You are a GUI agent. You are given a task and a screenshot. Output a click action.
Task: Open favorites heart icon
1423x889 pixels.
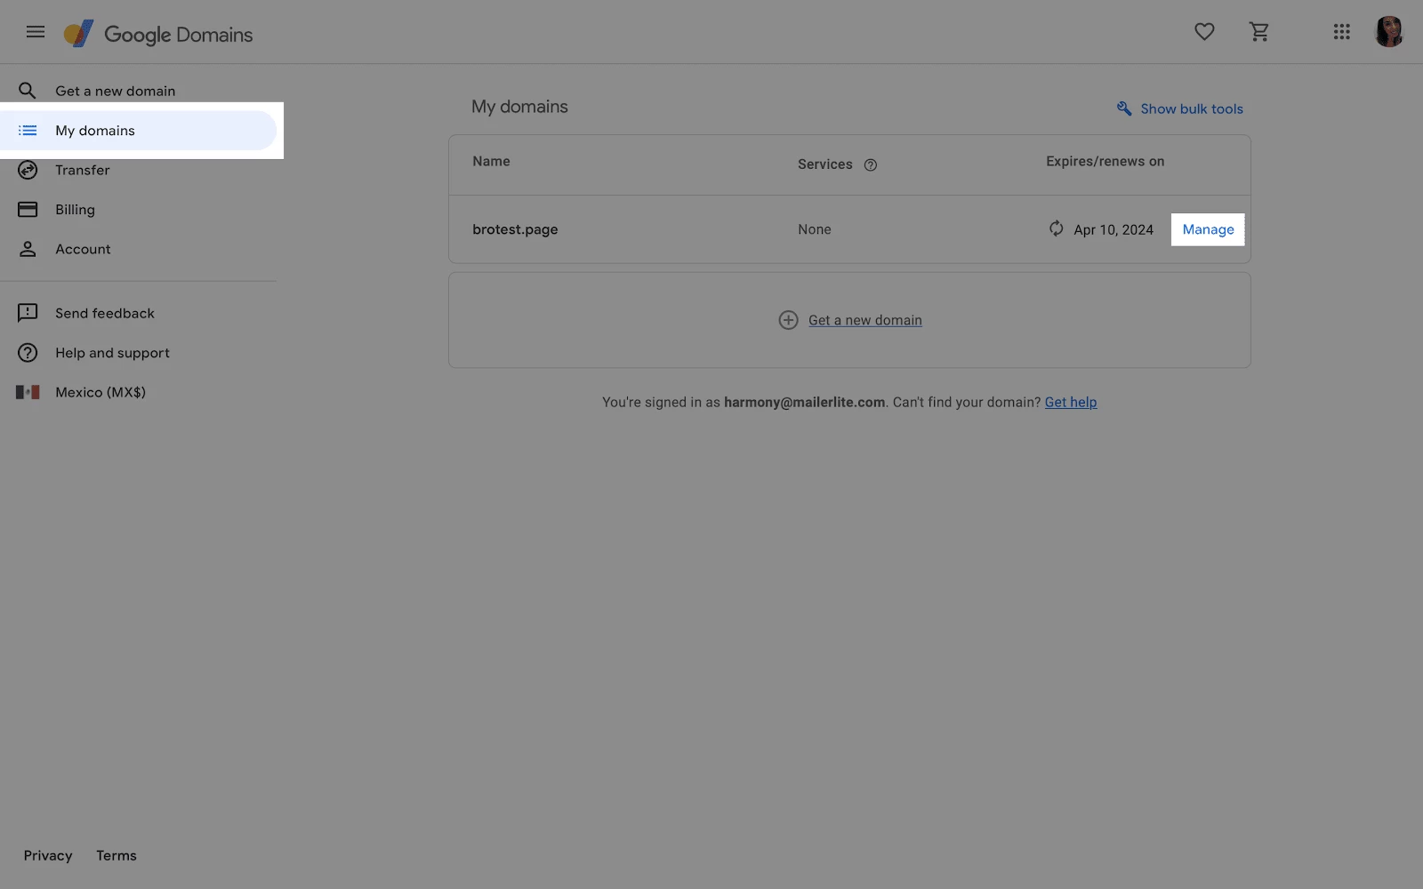point(1204,32)
